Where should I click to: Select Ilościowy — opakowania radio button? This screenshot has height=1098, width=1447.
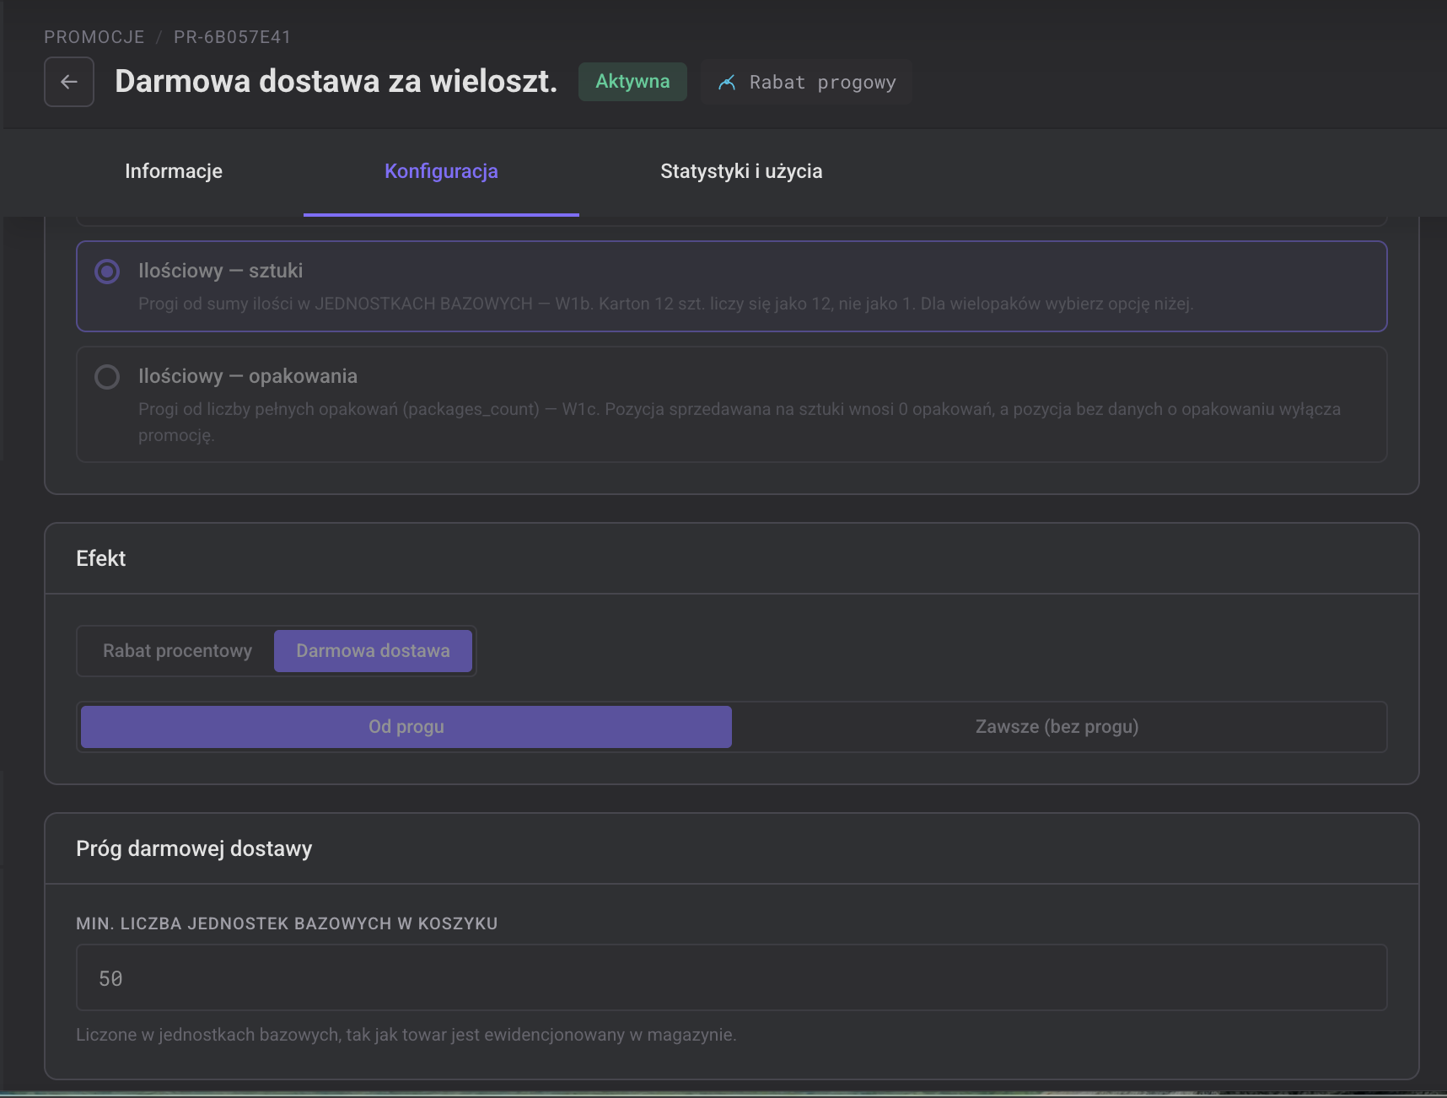(107, 377)
